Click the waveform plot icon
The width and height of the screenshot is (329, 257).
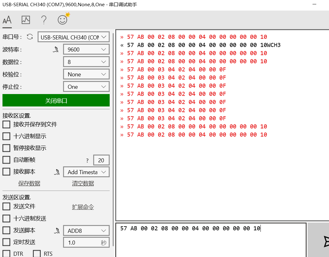click(x=25, y=20)
